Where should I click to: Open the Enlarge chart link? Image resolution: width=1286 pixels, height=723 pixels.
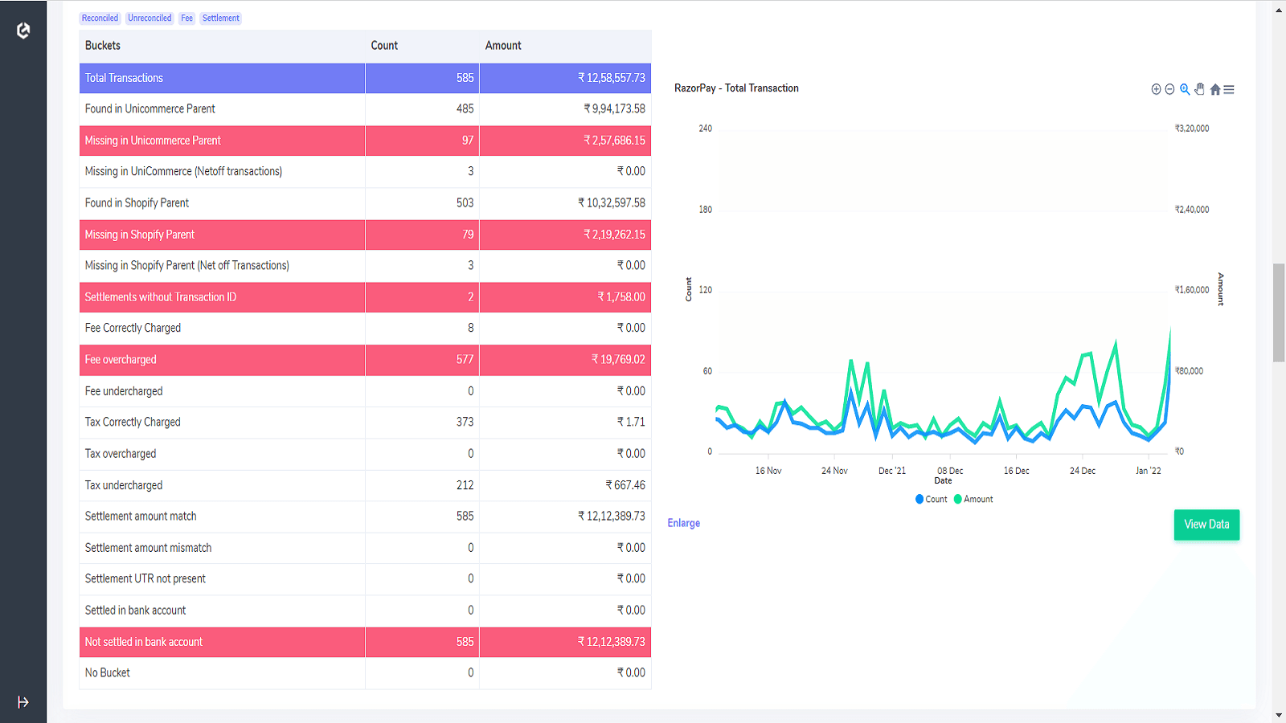(x=683, y=523)
